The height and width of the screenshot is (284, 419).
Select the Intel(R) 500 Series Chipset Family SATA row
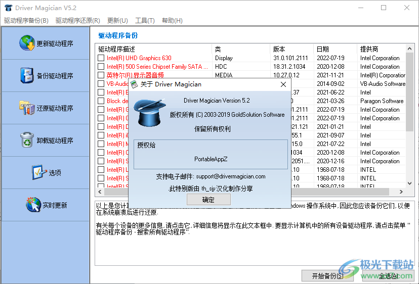click(x=157, y=67)
